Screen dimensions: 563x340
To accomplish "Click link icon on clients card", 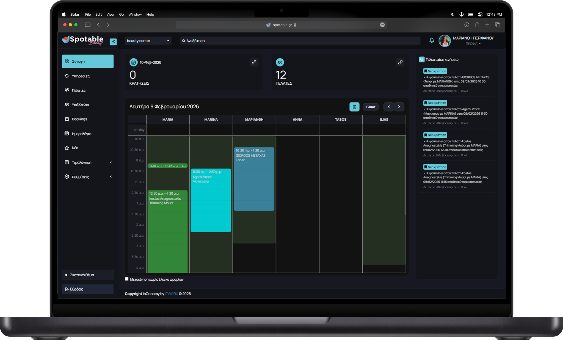I will [x=400, y=62].
